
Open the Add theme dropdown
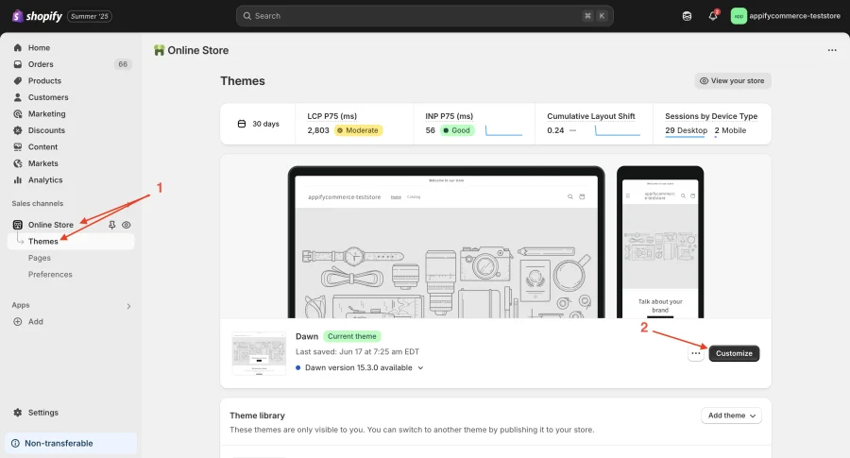(731, 416)
